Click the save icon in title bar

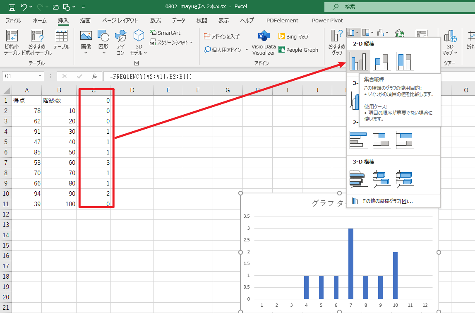[12, 7]
